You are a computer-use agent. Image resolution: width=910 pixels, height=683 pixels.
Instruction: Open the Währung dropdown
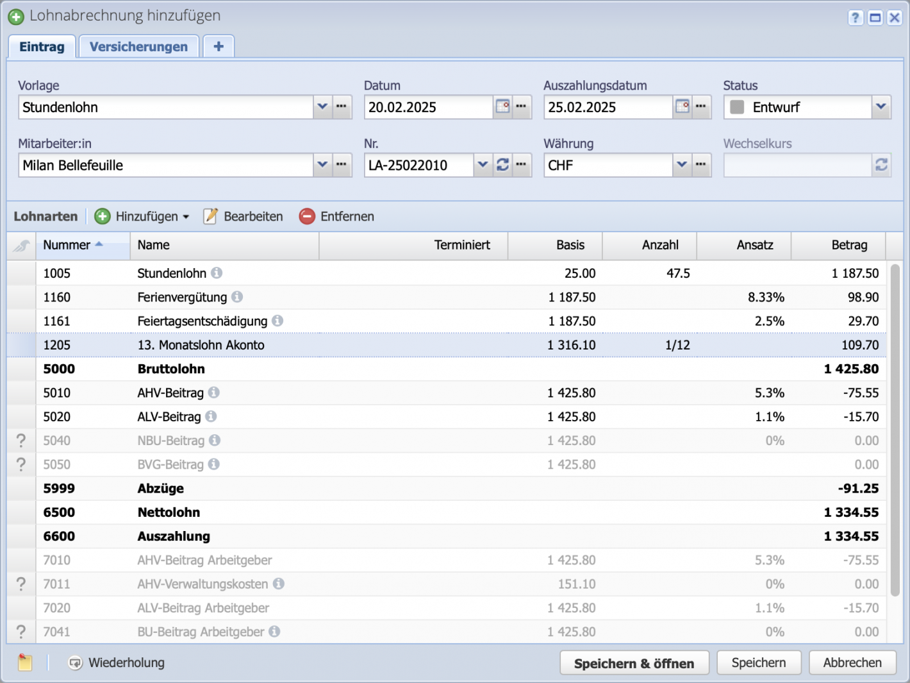click(x=682, y=165)
